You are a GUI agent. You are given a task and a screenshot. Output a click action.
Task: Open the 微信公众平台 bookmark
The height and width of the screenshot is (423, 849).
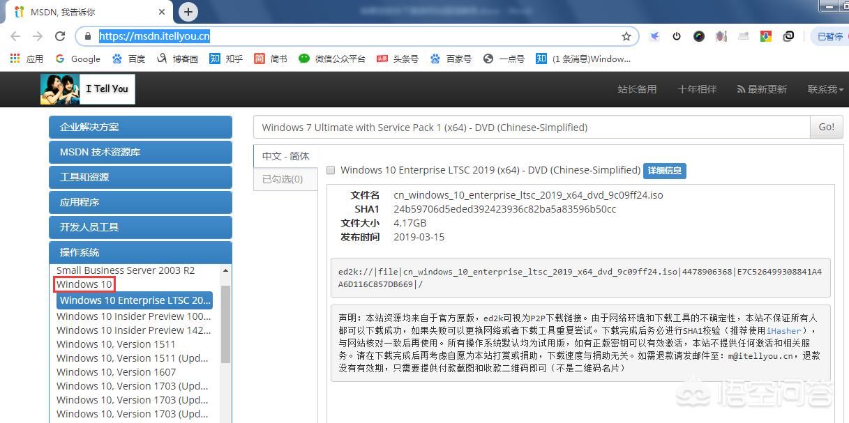coord(332,59)
